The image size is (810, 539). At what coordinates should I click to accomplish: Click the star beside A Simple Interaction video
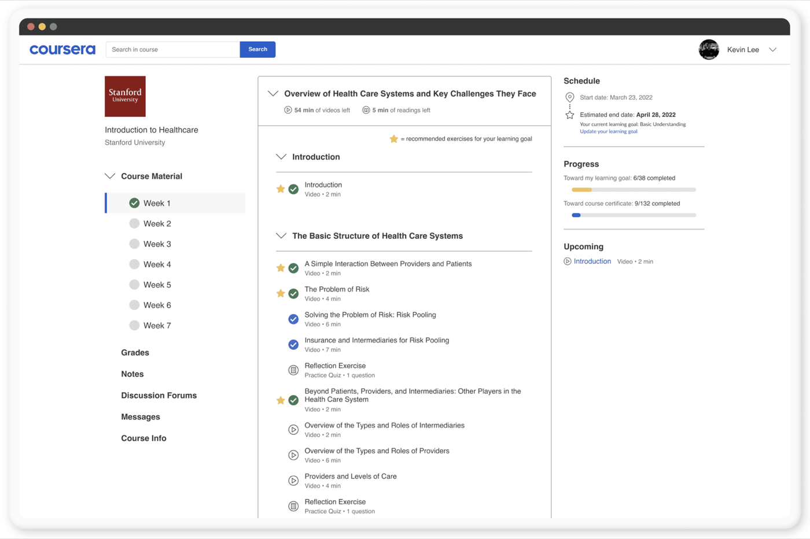(x=281, y=268)
